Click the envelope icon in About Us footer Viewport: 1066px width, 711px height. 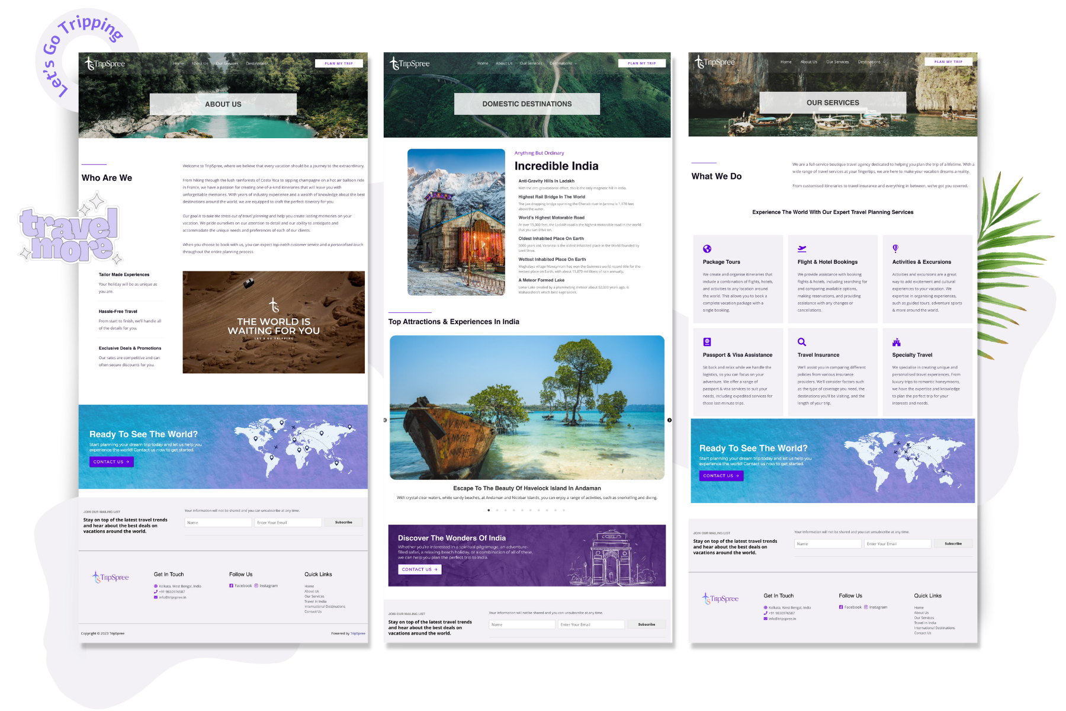(x=156, y=597)
